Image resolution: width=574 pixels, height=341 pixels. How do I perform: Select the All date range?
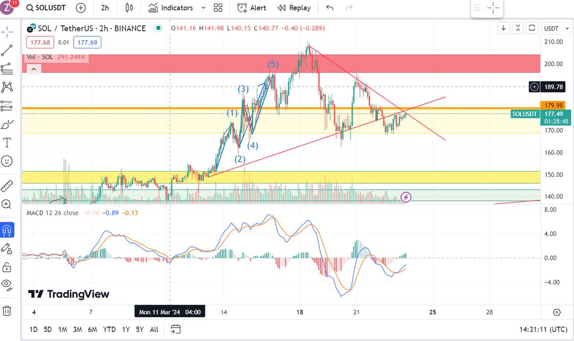coord(154,329)
